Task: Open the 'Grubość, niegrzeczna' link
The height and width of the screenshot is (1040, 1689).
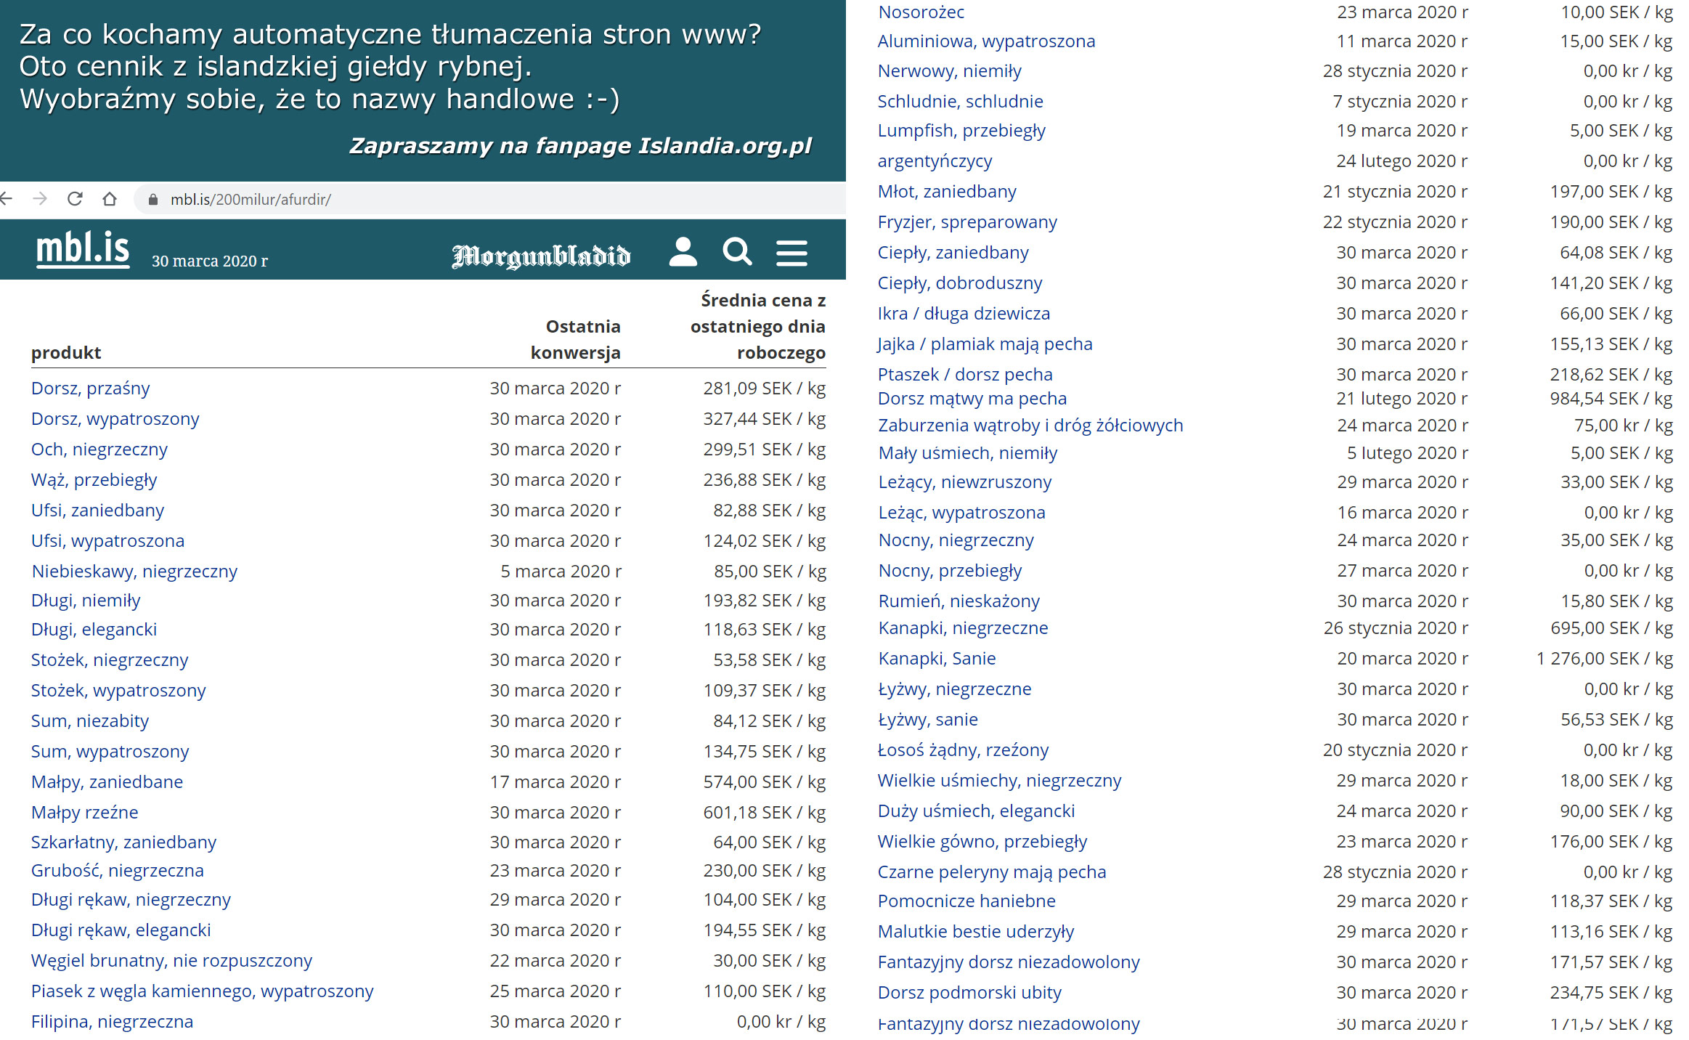Action: point(117,871)
